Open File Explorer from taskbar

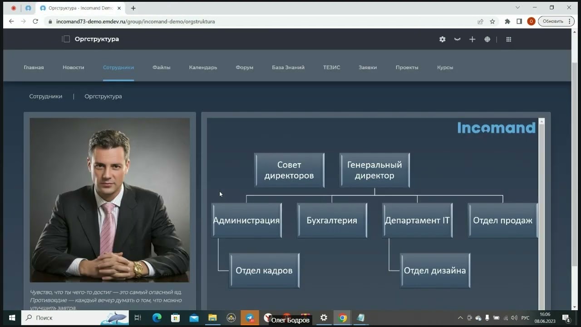(x=212, y=318)
